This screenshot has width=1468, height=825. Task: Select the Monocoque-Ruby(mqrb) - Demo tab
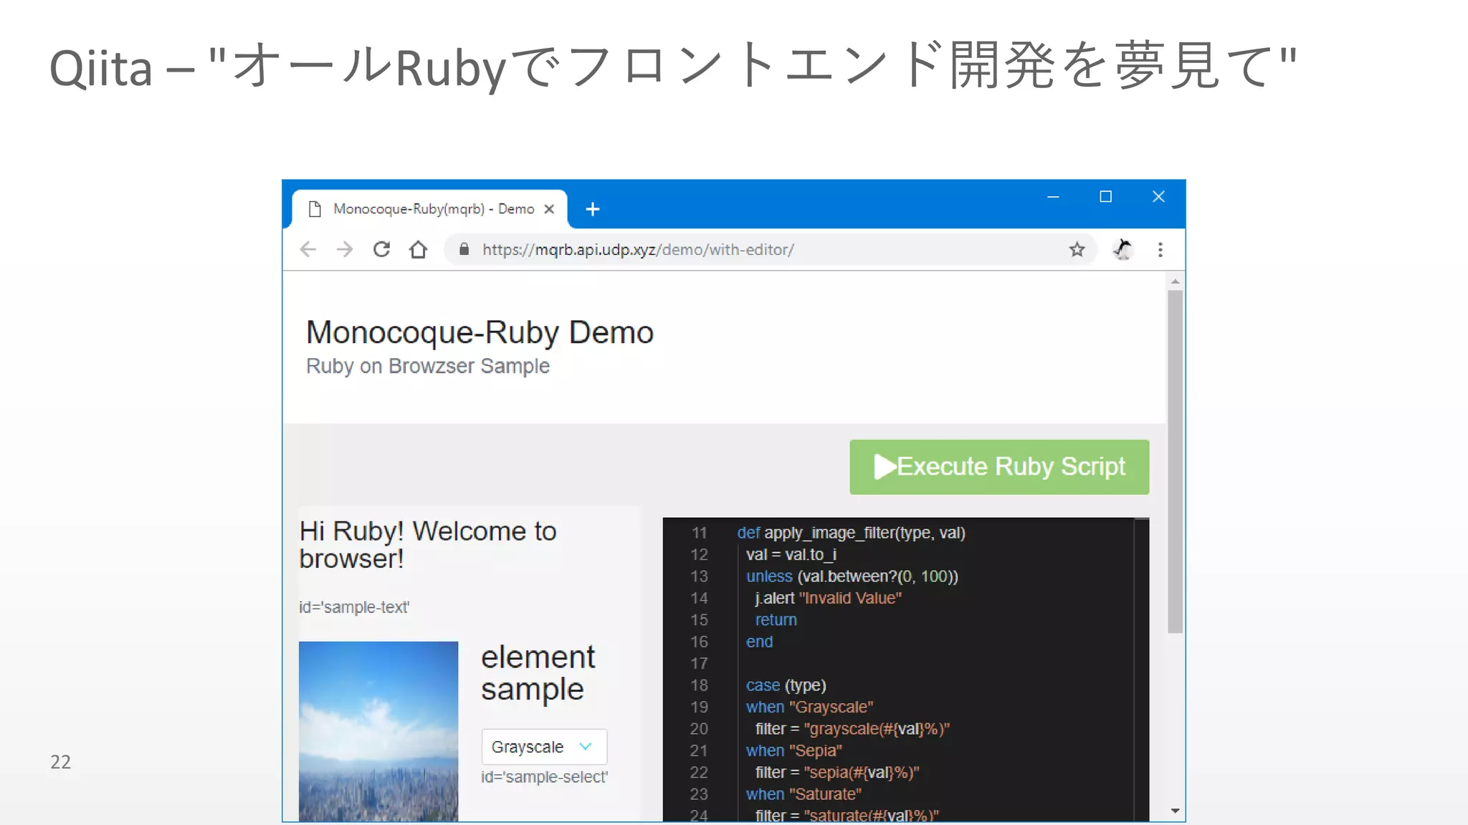click(x=430, y=209)
